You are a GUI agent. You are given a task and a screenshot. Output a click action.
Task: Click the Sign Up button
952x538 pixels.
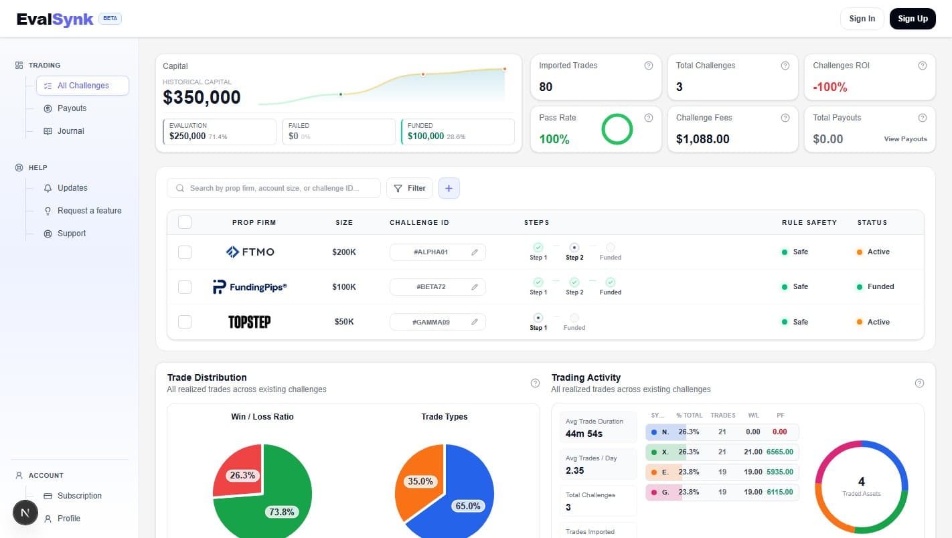(913, 19)
